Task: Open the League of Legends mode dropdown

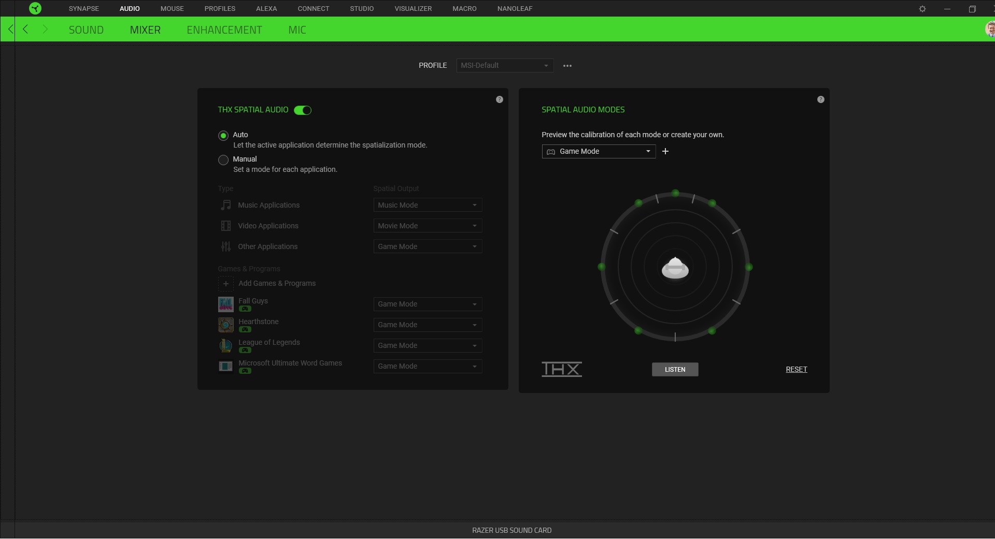Action: tap(428, 345)
